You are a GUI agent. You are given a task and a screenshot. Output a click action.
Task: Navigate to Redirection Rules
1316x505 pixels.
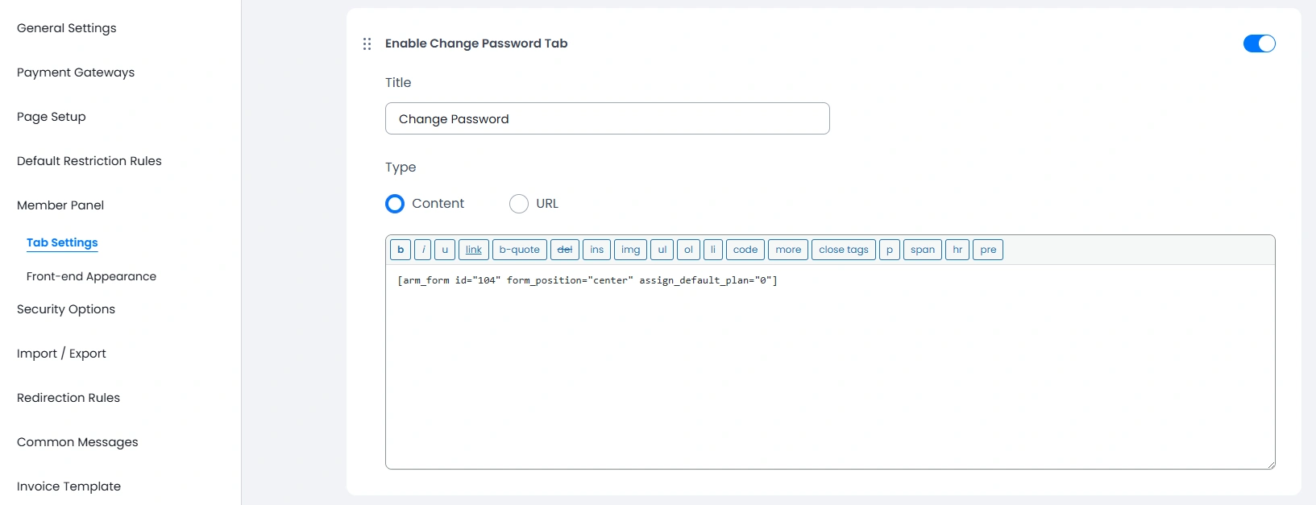tap(68, 398)
